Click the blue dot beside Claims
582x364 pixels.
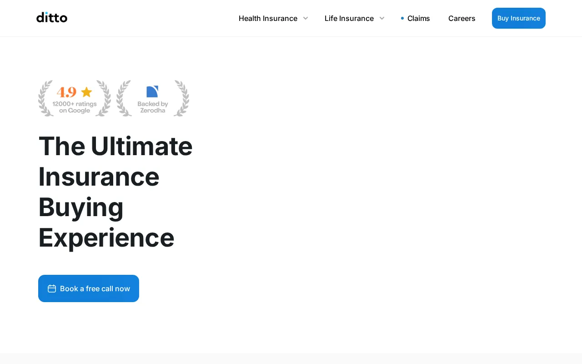click(402, 18)
